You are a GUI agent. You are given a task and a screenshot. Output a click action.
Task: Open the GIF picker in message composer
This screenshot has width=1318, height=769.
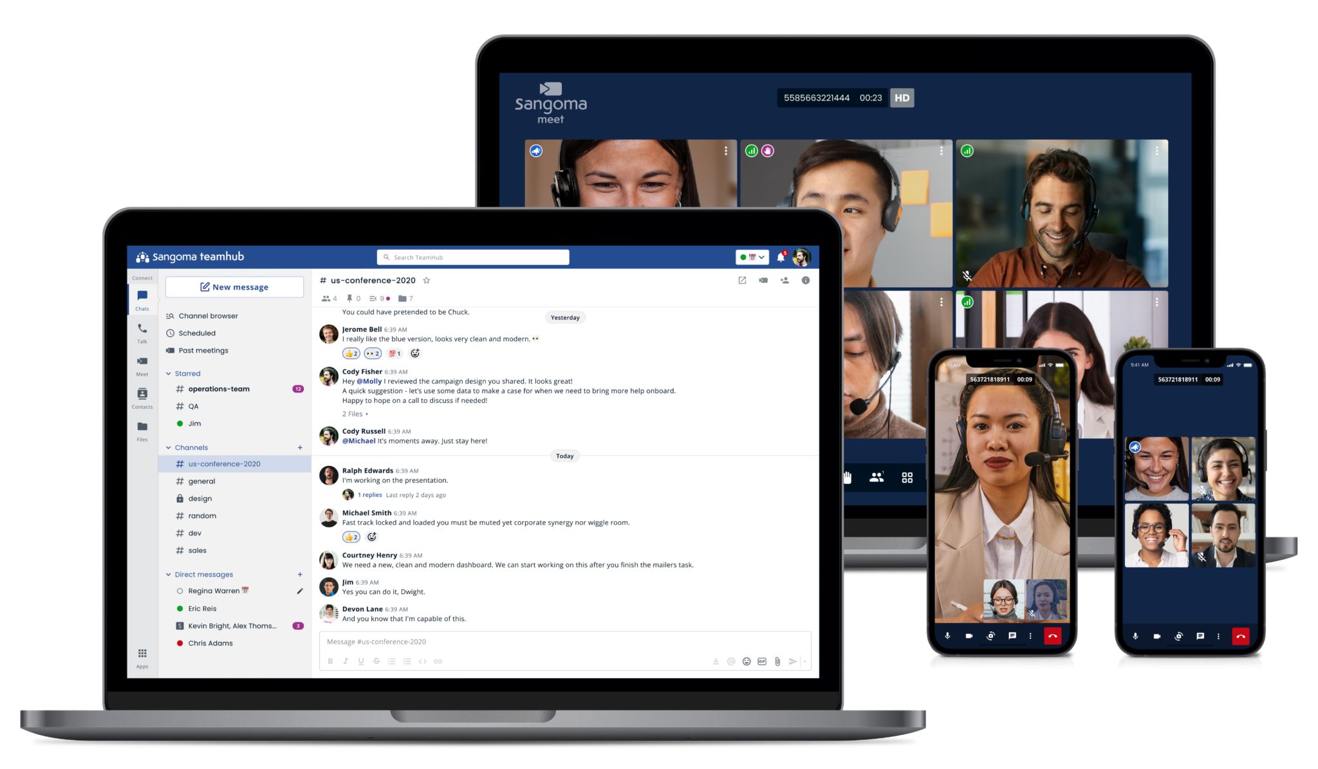point(762,662)
